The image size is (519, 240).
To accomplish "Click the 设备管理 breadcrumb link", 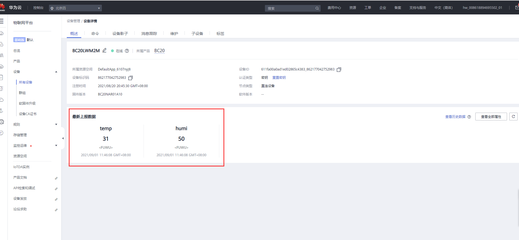I will (73, 21).
